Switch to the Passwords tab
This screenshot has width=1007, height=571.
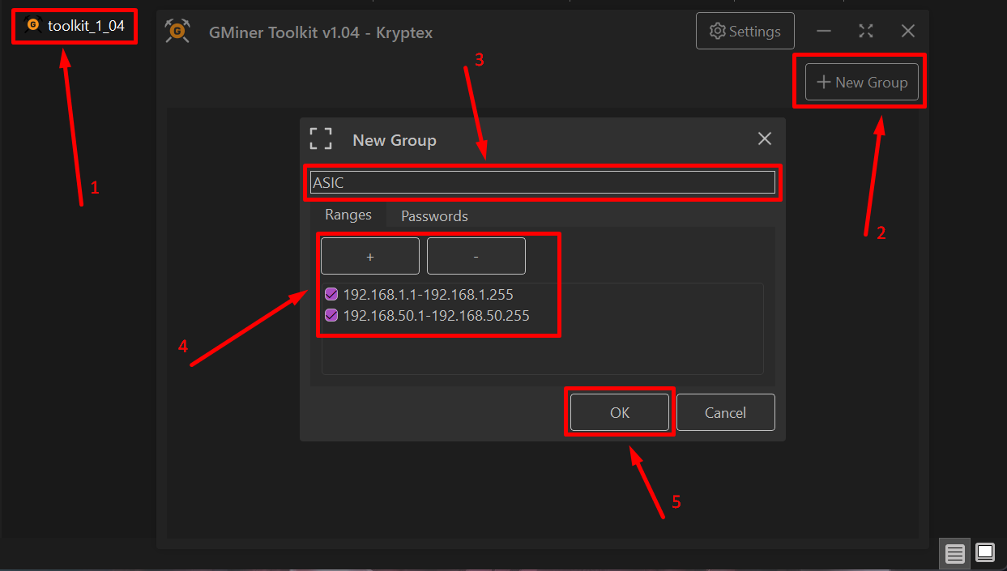[x=434, y=216]
